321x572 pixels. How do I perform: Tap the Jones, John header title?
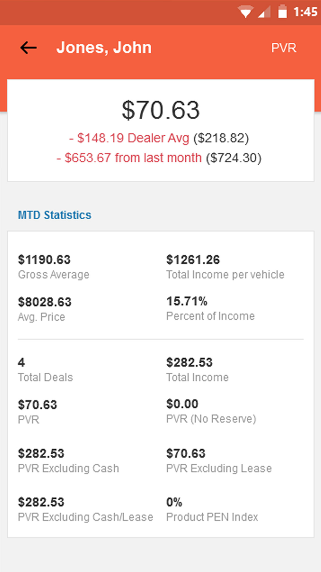click(x=104, y=47)
